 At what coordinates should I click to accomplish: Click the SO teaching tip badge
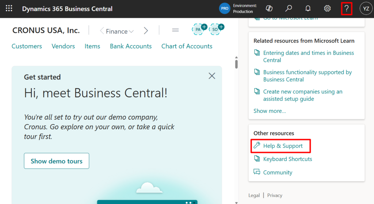click(216, 30)
